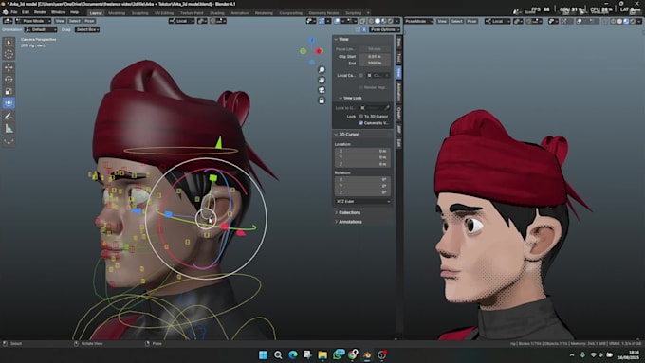This screenshot has height=363, width=645.
Task: Click the Lock to Object eyedropper icon
Action: click(x=387, y=108)
